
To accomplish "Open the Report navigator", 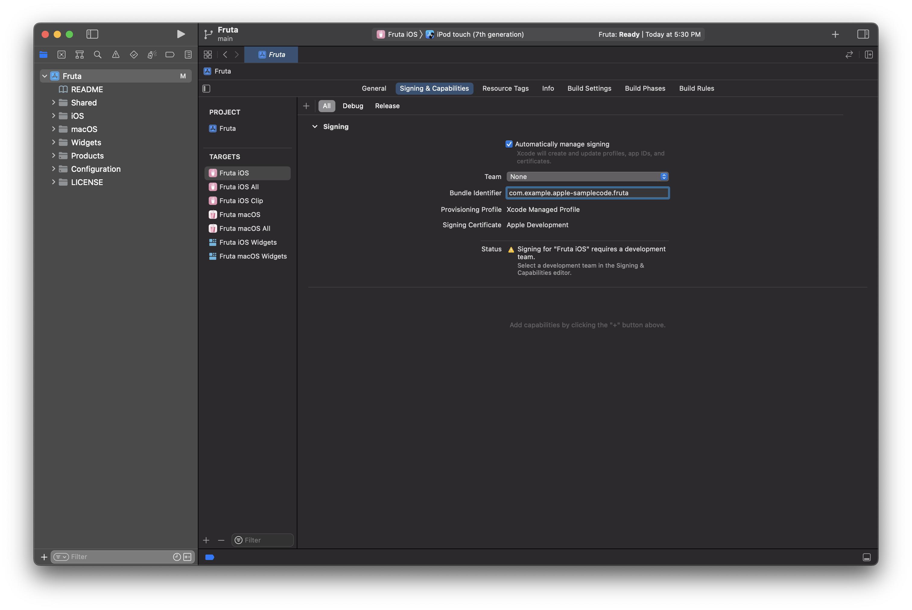I will click(x=188, y=55).
